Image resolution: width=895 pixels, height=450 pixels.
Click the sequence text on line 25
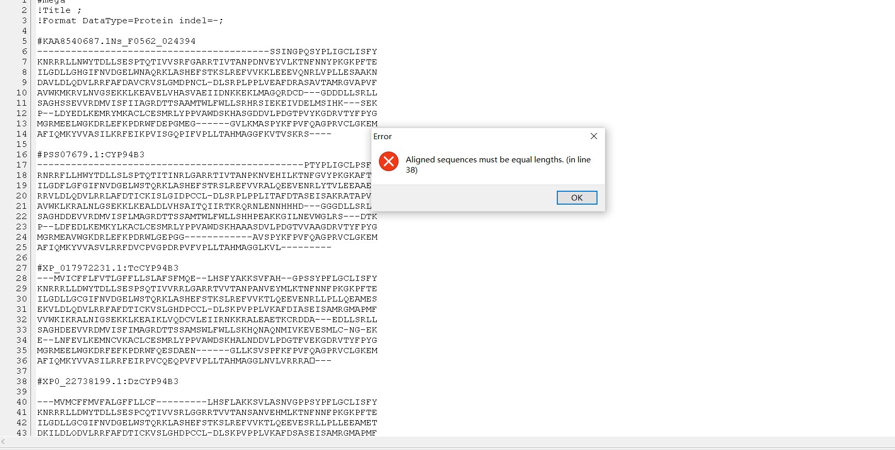(184, 247)
